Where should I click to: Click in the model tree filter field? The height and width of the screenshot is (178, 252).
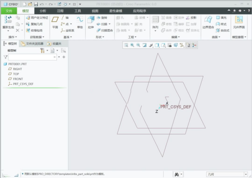click(32, 57)
